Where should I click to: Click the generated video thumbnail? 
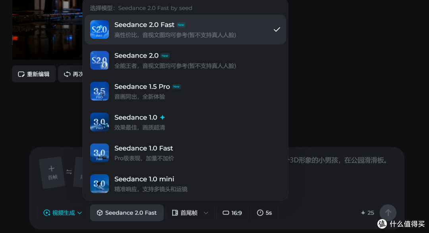click(x=47, y=29)
